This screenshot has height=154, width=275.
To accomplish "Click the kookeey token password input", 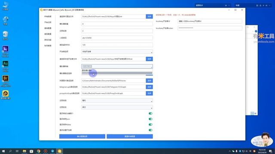I will pos(210,28).
